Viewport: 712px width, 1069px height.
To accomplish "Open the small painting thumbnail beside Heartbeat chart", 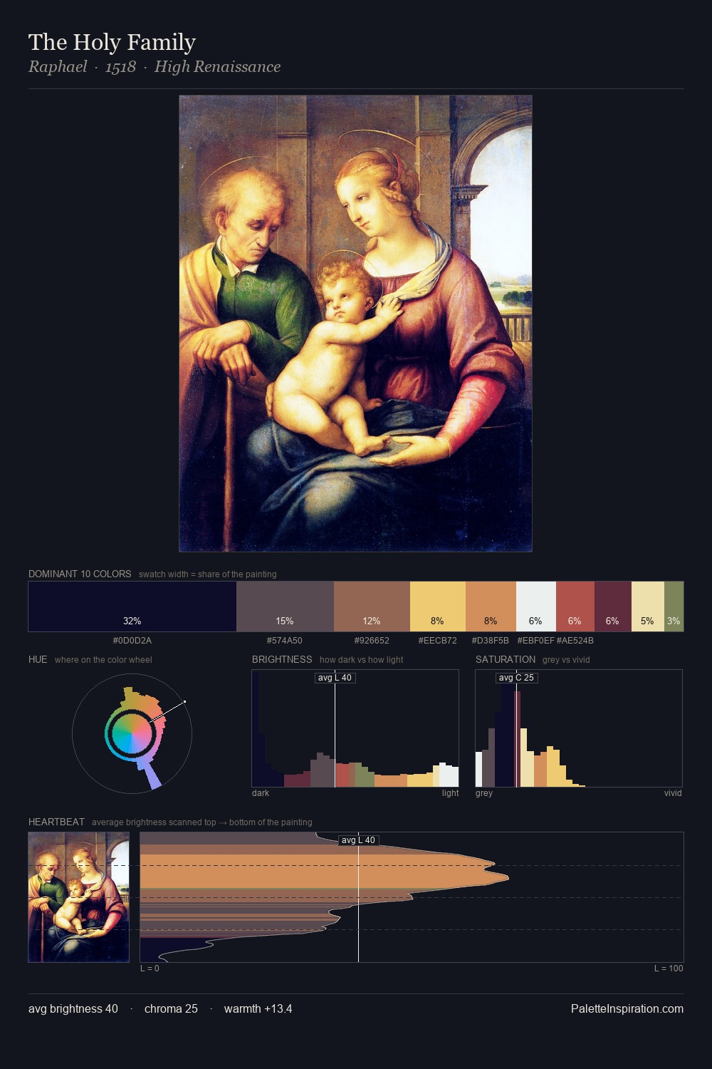I will [79, 897].
